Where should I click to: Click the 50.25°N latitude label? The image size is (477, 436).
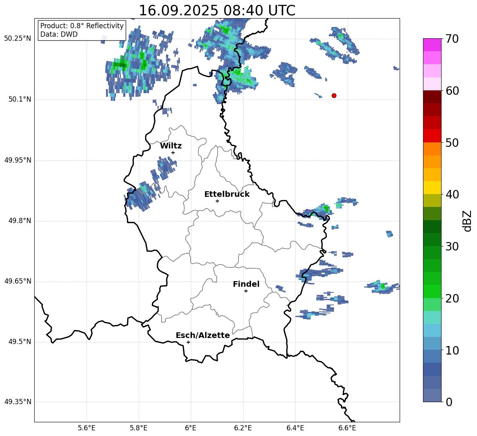[18, 39]
